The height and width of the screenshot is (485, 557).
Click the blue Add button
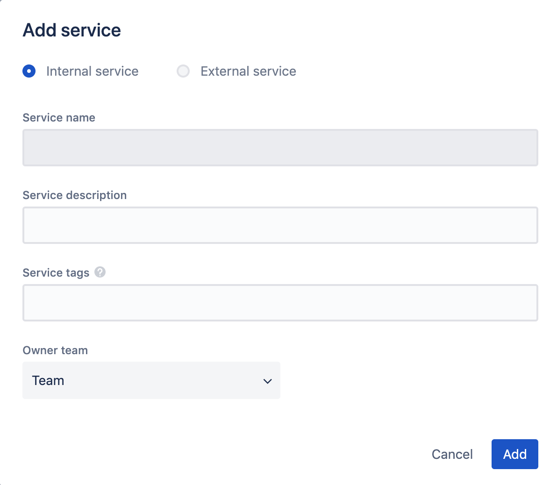514,454
